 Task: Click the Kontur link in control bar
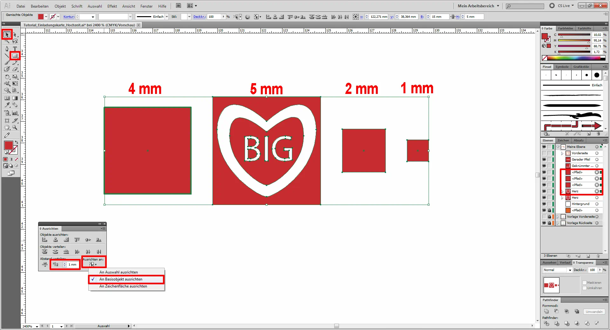coord(69,17)
